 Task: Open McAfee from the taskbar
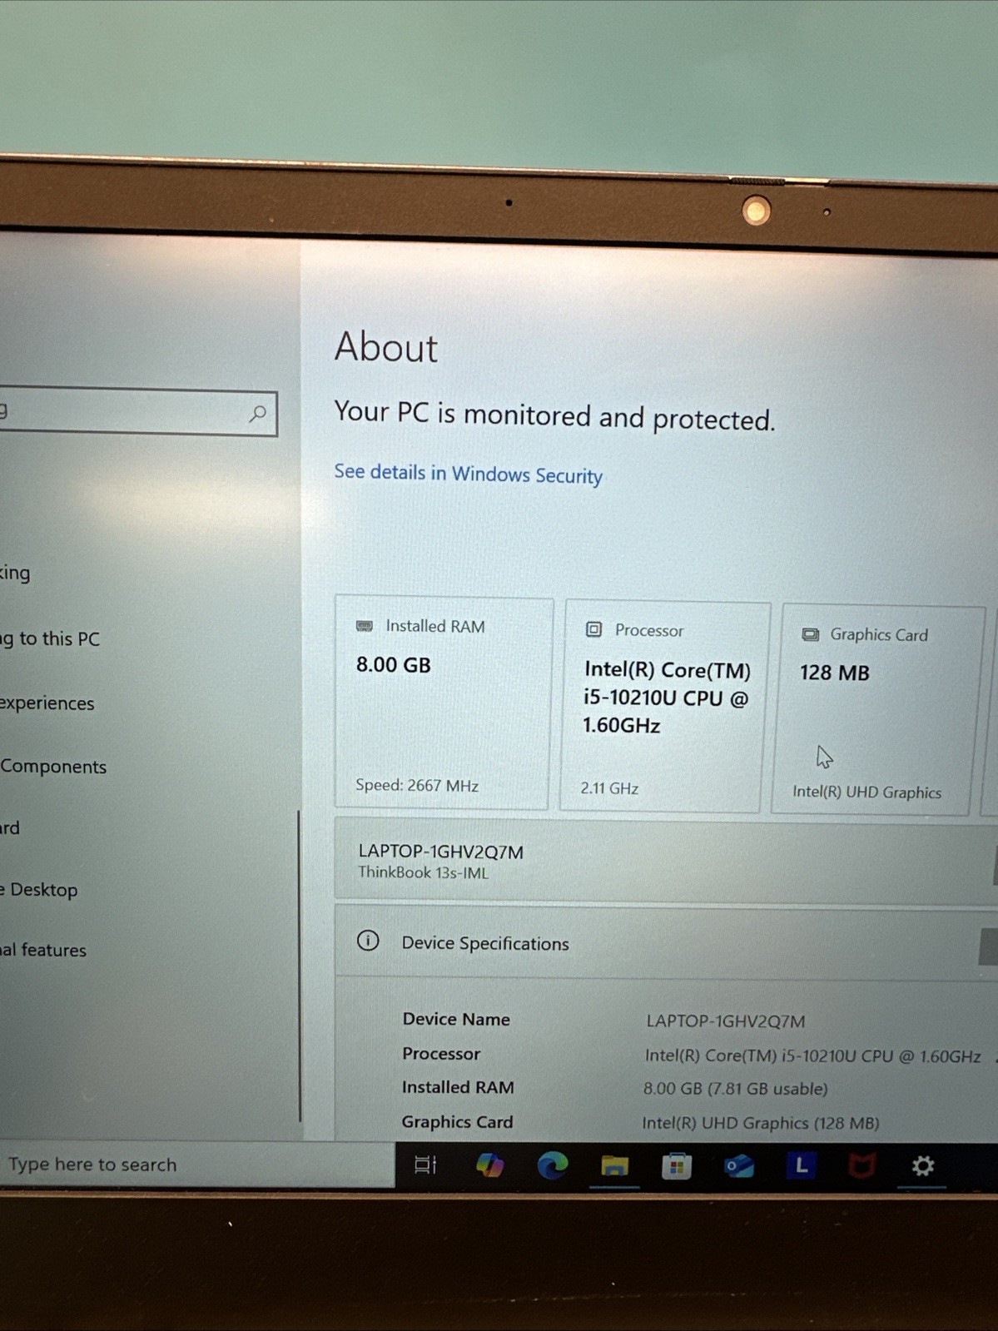[861, 1166]
